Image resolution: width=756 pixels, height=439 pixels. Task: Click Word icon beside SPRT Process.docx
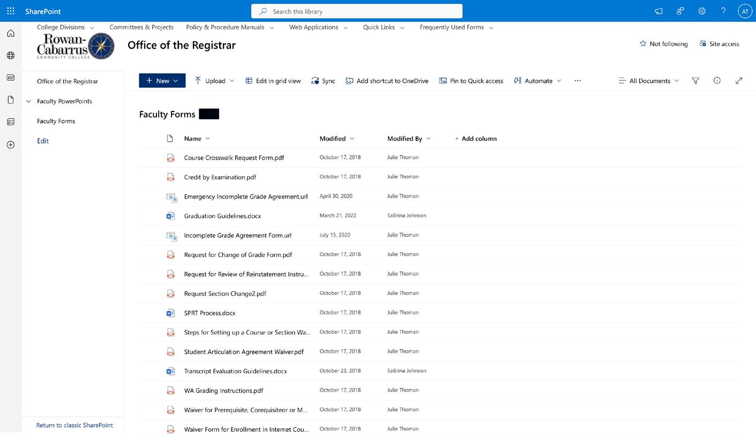click(x=170, y=313)
